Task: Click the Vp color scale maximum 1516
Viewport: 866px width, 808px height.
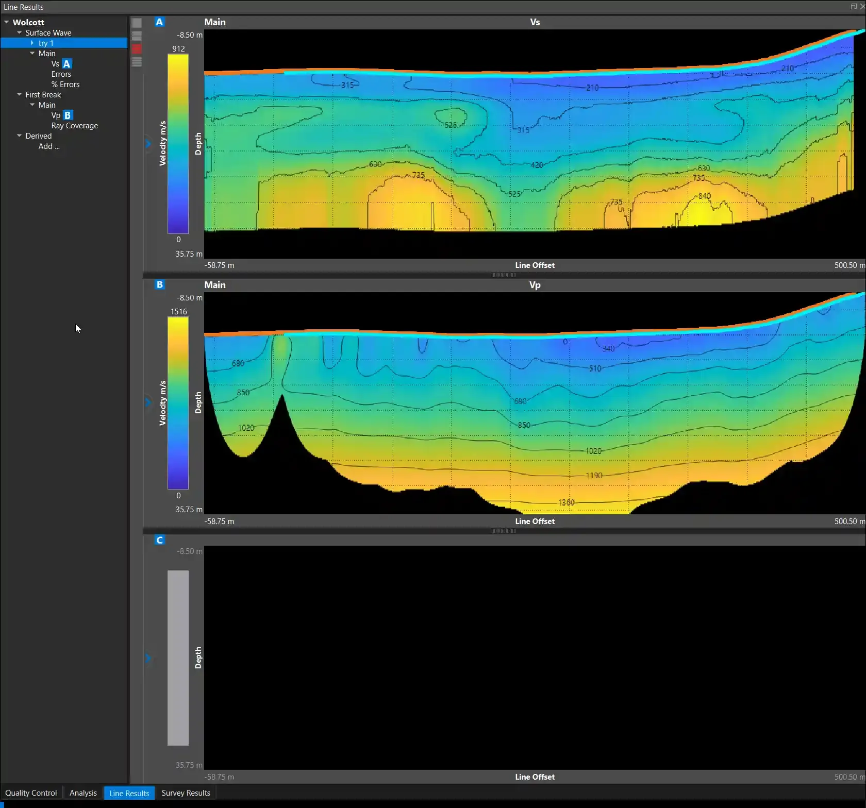Action: tap(179, 312)
